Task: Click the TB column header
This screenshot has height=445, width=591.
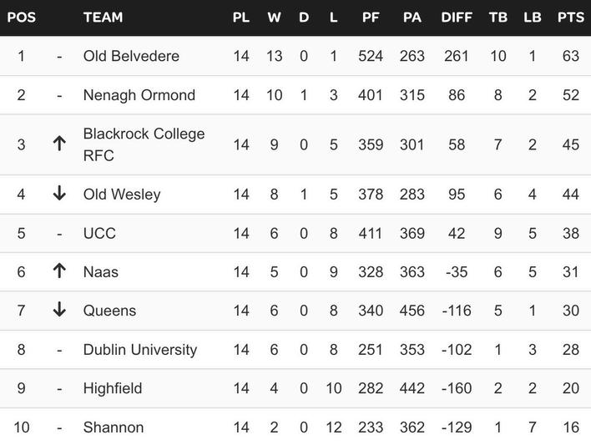Action: [498, 18]
